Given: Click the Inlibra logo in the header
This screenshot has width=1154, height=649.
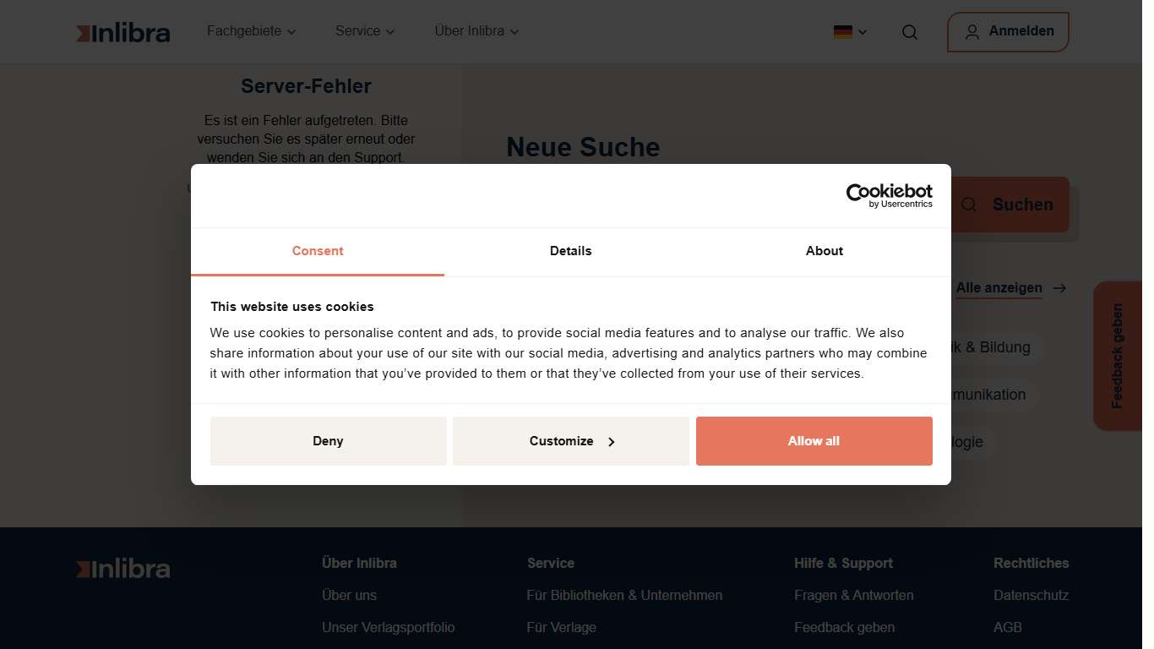Looking at the screenshot, I should (123, 33).
